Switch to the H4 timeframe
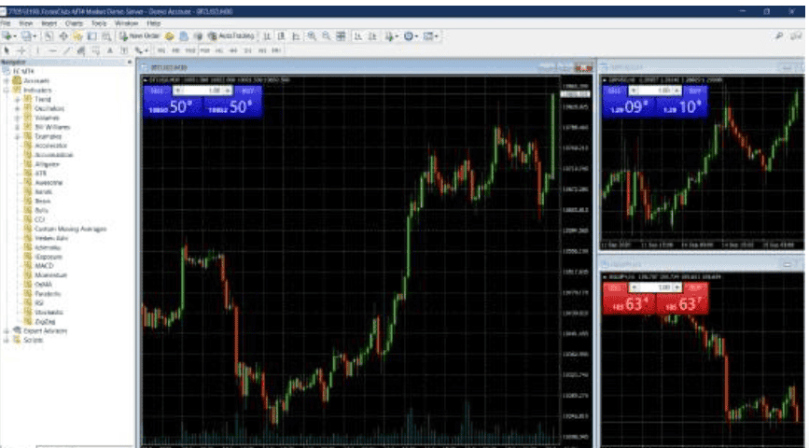The width and height of the screenshot is (809, 448). coord(233,50)
